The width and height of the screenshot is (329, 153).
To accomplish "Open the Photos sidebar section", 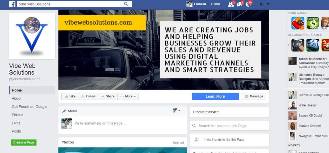I will point(17,115).
